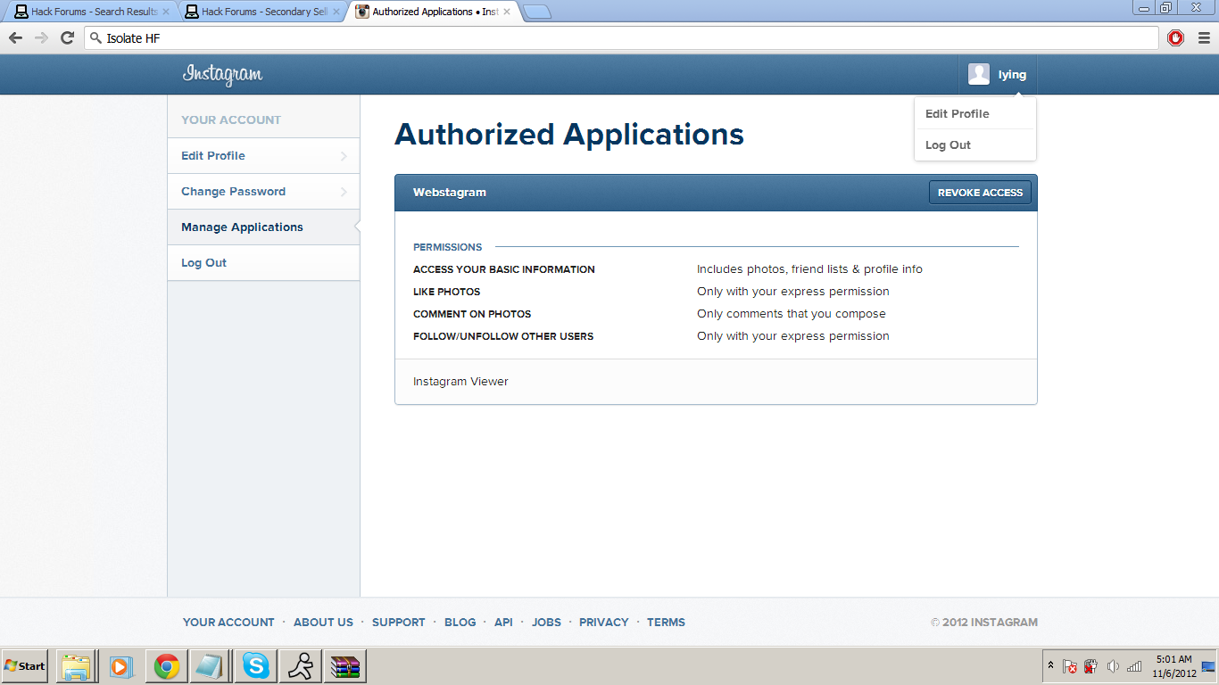
Task: Close the Hack Forums Secondary Sell tab
Action: pyautogui.click(x=336, y=12)
